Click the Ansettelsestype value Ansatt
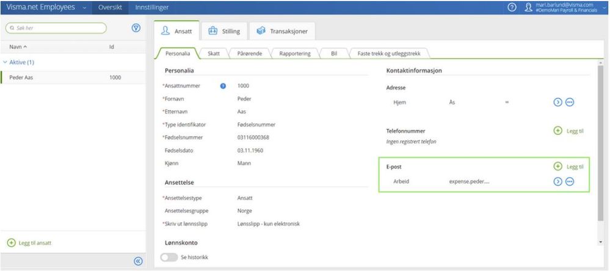The width and height of the screenshot is (610, 271). pyautogui.click(x=245, y=198)
